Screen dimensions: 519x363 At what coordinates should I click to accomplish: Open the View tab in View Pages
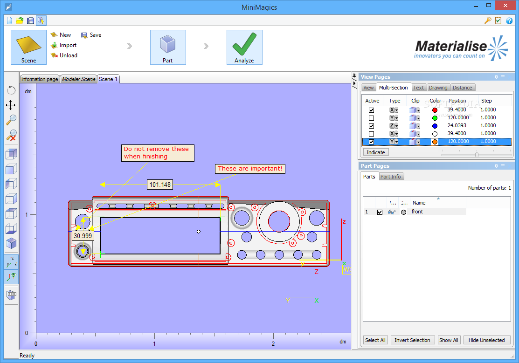368,88
